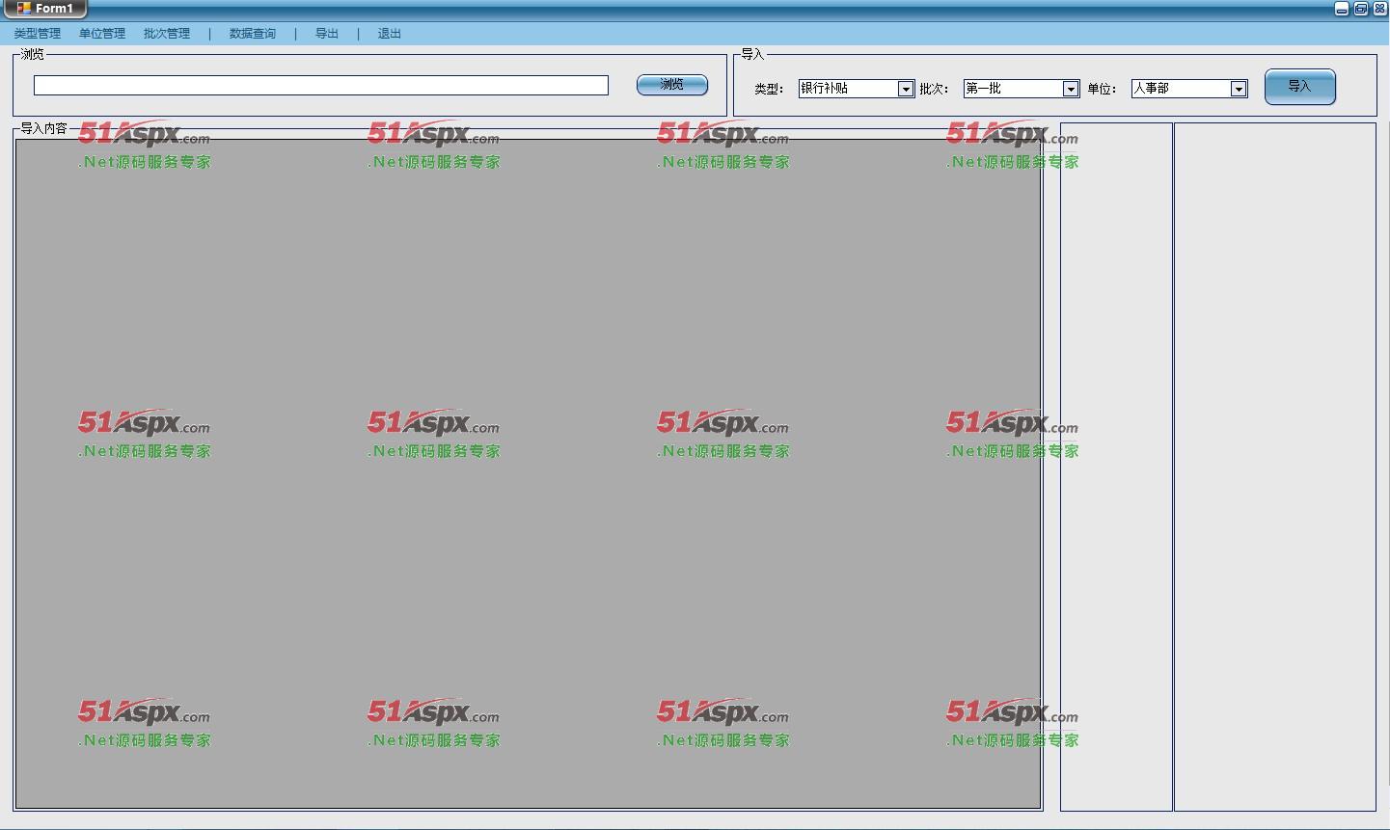Image resolution: width=1390 pixels, height=830 pixels.
Task: Focus the file path field in 浏览 group
Action: click(x=320, y=86)
